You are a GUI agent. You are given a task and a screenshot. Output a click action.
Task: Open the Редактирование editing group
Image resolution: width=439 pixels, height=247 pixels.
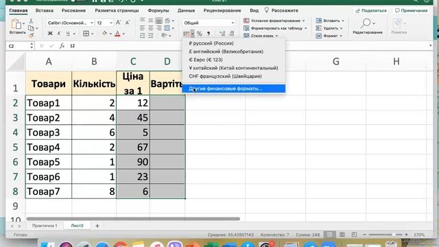368,26
